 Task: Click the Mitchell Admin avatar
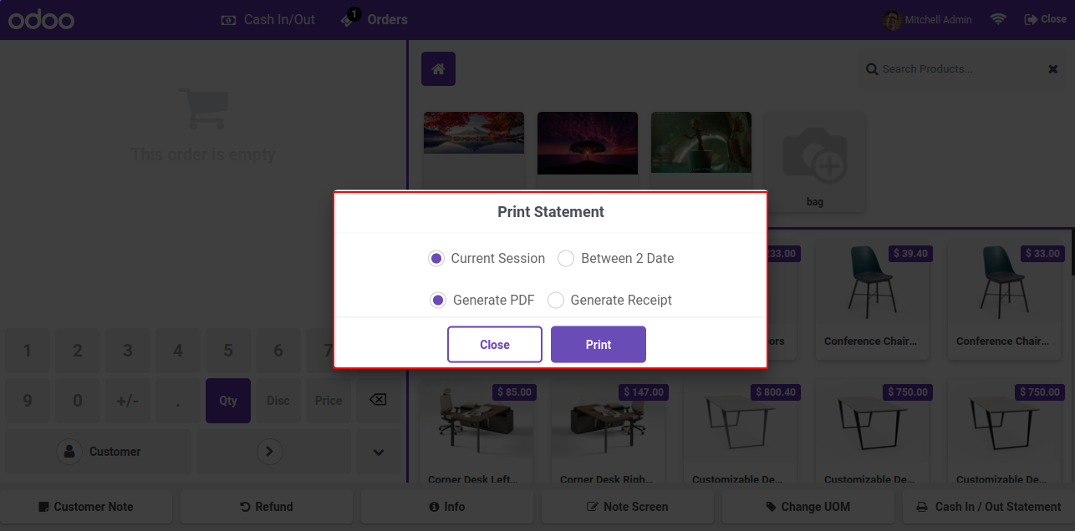(893, 19)
